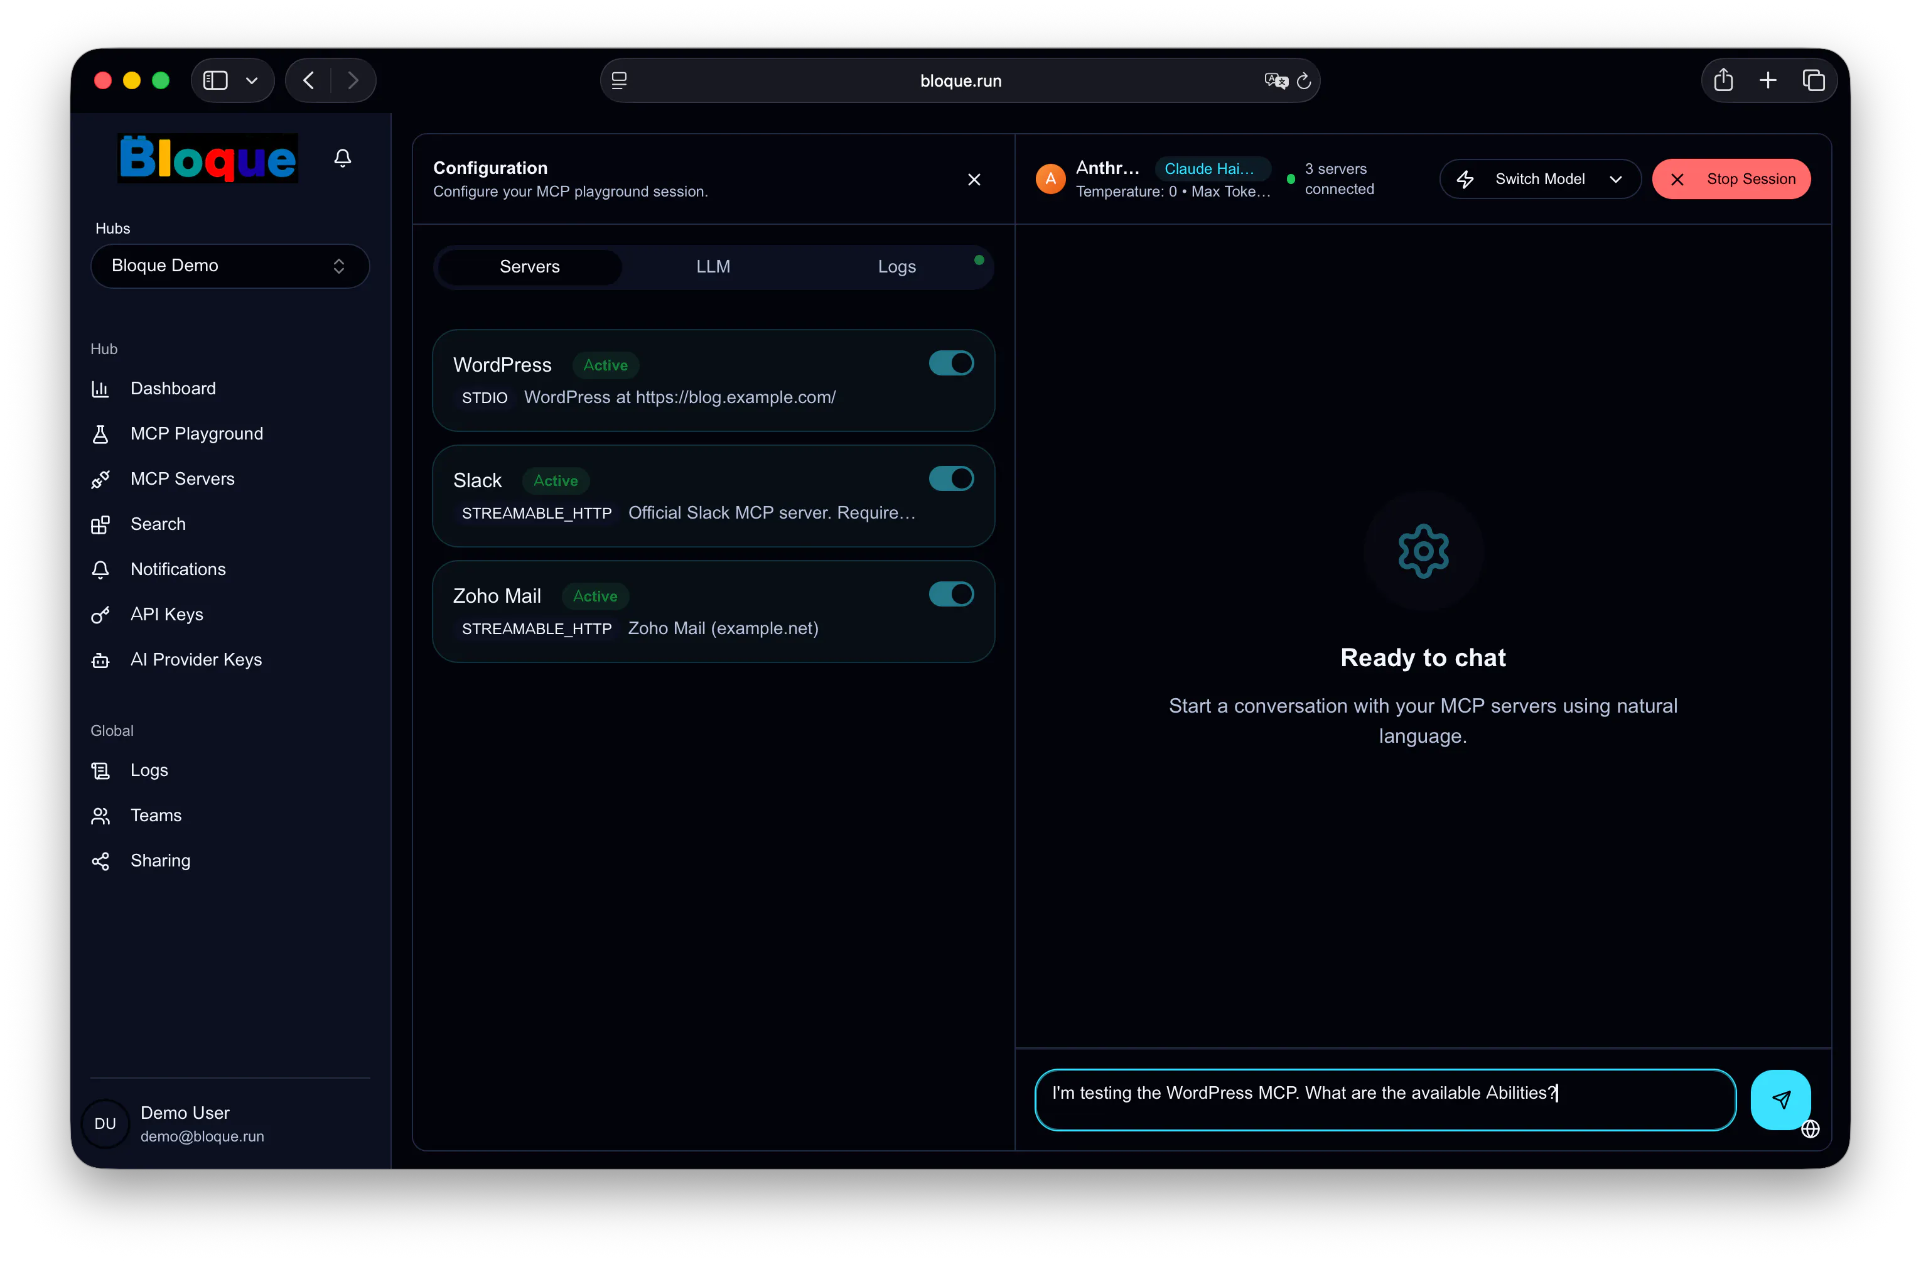Toggle the browser sidebar panel icon
Viewport: 1921px width, 1262px height.
point(215,80)
